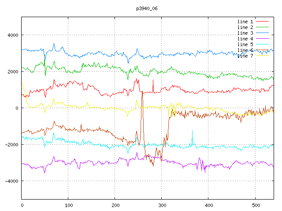The height and width of the screenshot is (211, 282).
Task: Select the 'line 5' legend label
Action: click(x=245, y=44)
